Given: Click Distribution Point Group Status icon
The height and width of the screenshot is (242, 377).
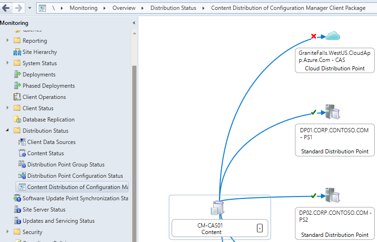Looking at the screenshot, I should [x=22, y=164].
